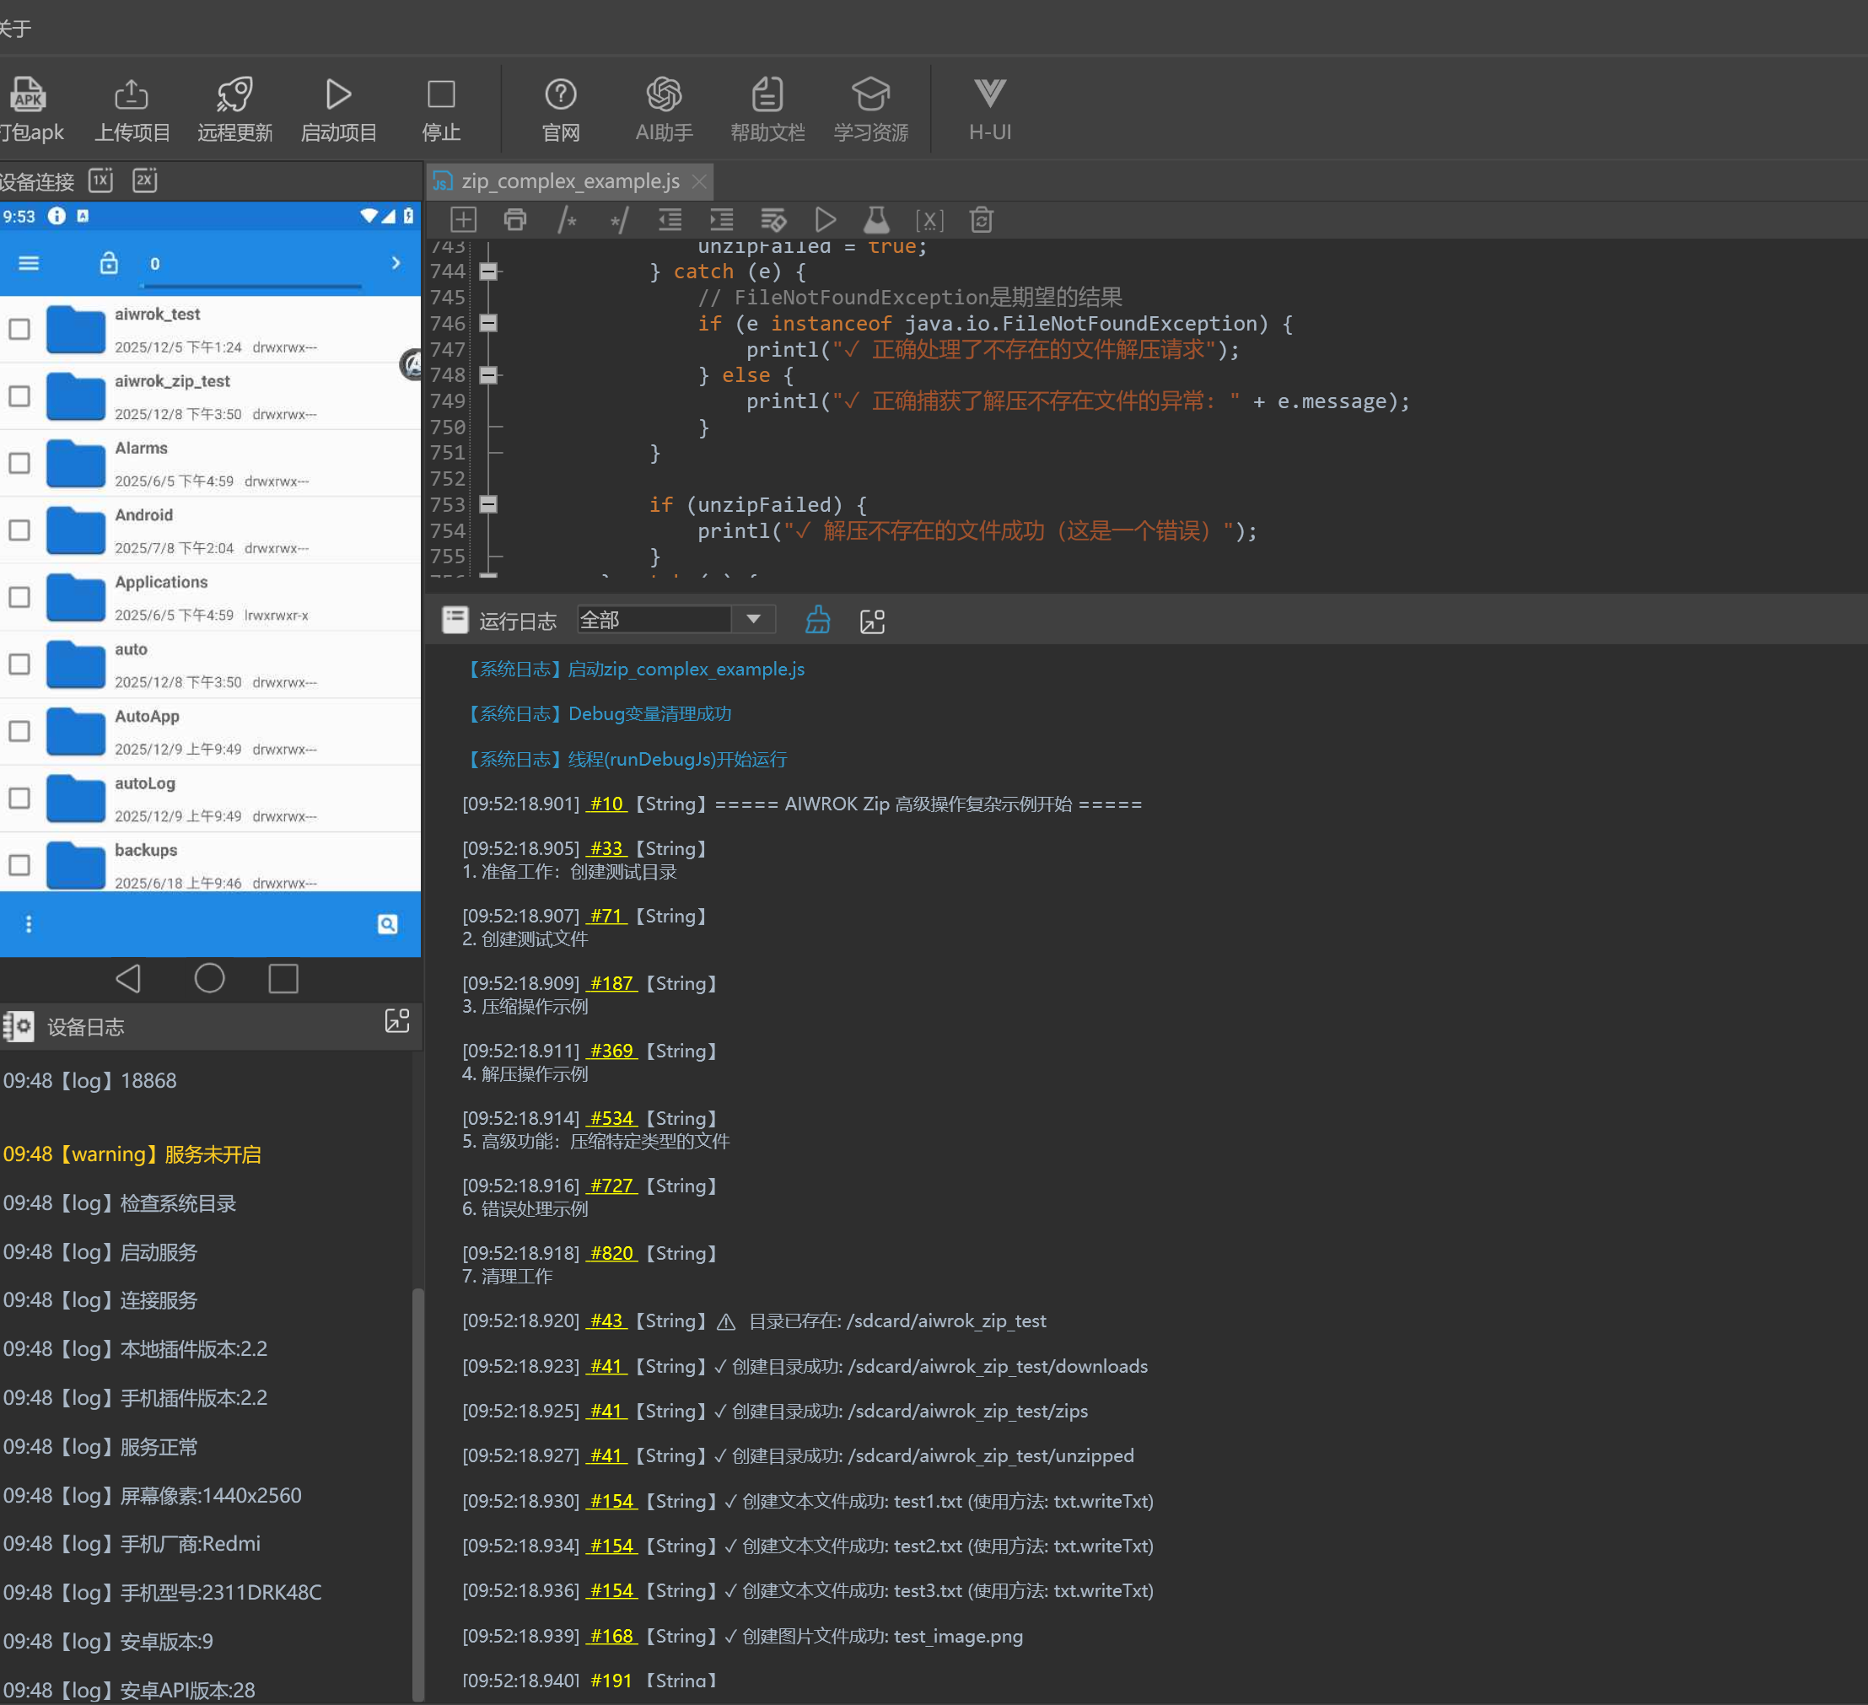Click the flask debug icon in editor toolbar
The image size is (1868, 1705).
(x=875, y=219)
